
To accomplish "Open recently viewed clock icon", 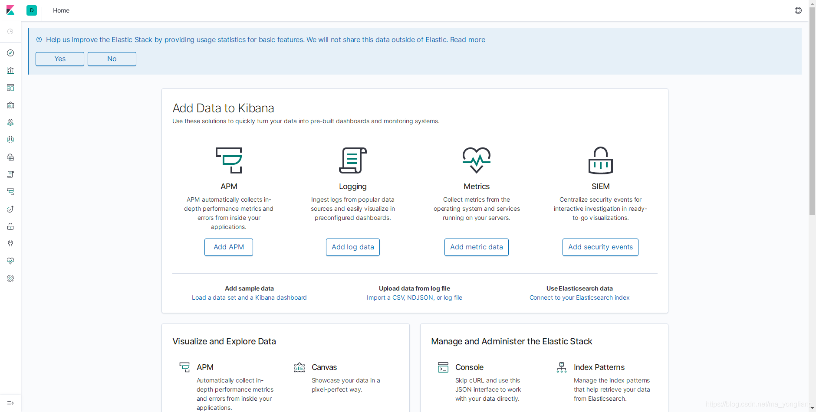I will click(x=10, y=32).
